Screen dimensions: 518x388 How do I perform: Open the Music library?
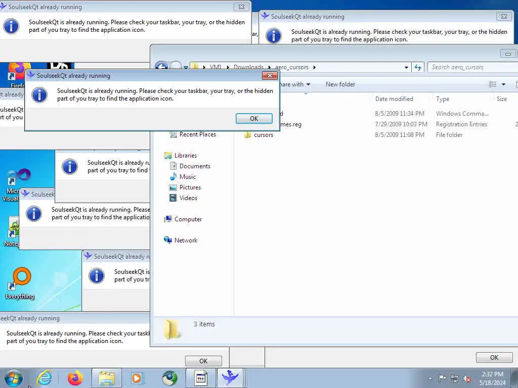coord(187,176)
